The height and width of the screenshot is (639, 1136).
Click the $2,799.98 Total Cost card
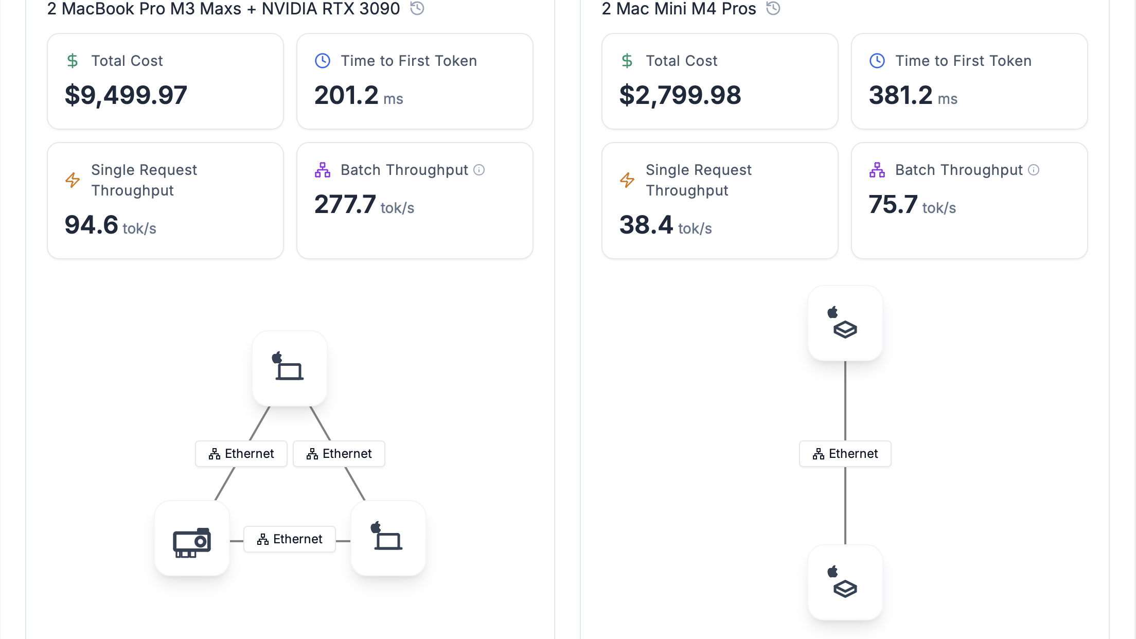[x=720, y=81]
